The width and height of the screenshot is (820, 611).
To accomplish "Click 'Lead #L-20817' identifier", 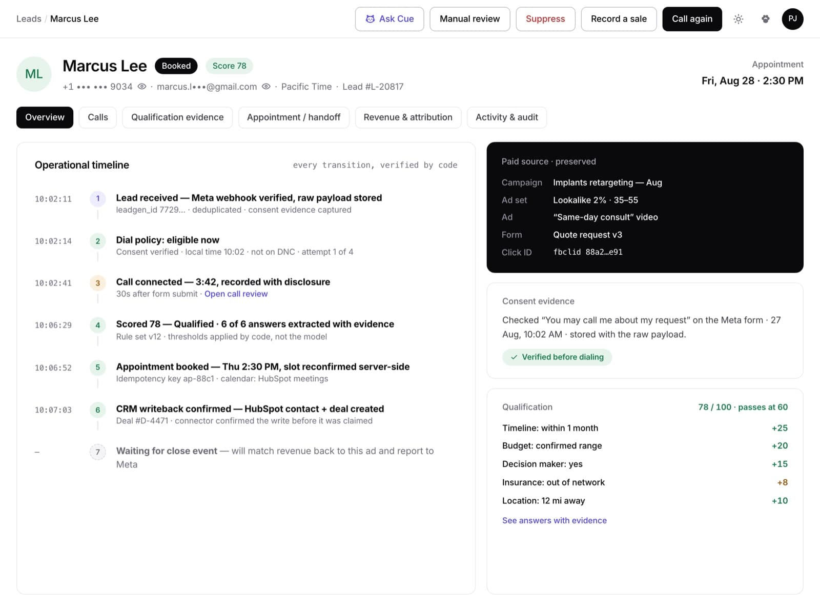I will pyautogui.click(x=373, y=87).
